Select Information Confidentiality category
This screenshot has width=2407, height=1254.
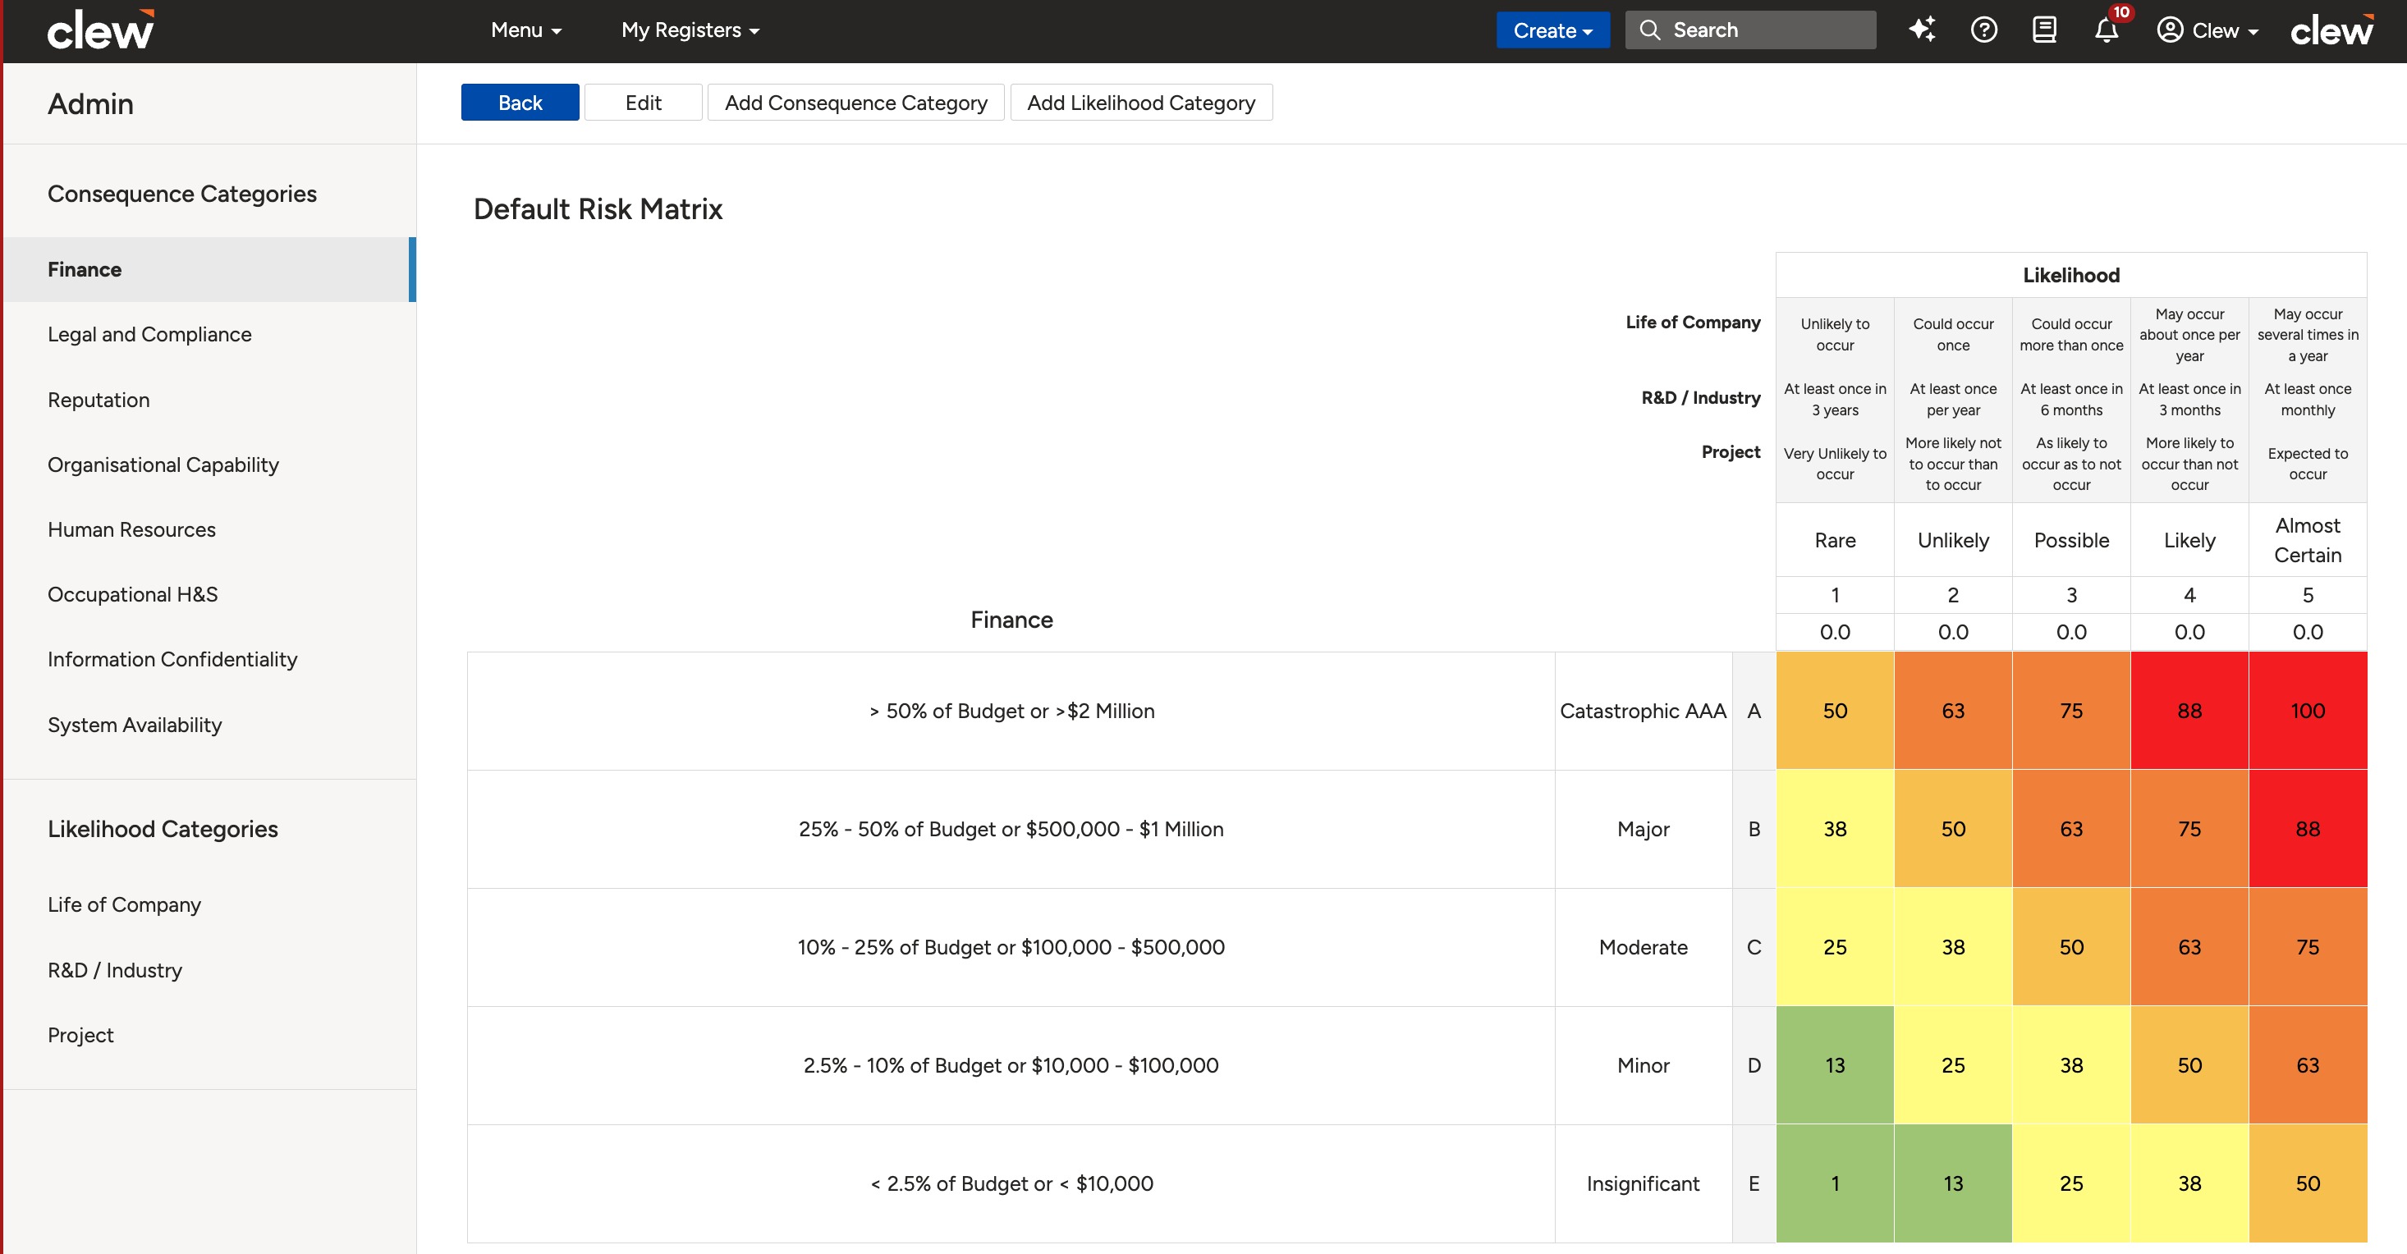(x=209, y=660)
